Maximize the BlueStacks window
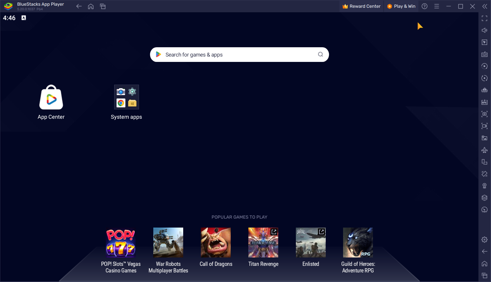The height and width of the screenshot is (282, 491). pos(461,6)
